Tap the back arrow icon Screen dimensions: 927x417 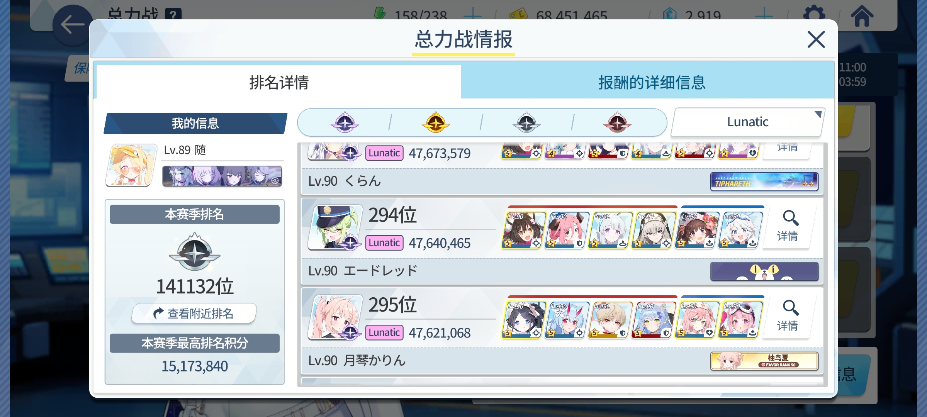coord(73,25)
